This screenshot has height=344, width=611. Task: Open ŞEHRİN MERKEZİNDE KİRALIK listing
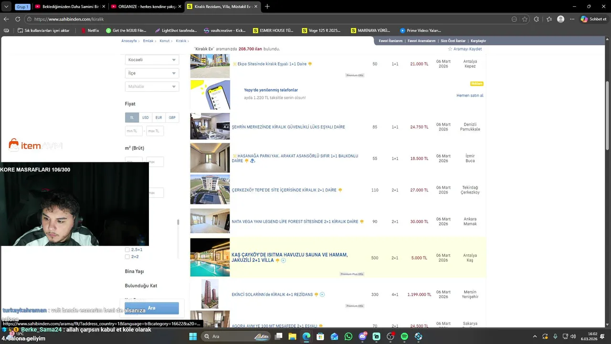pyautogui.click(x=288, y=127)
